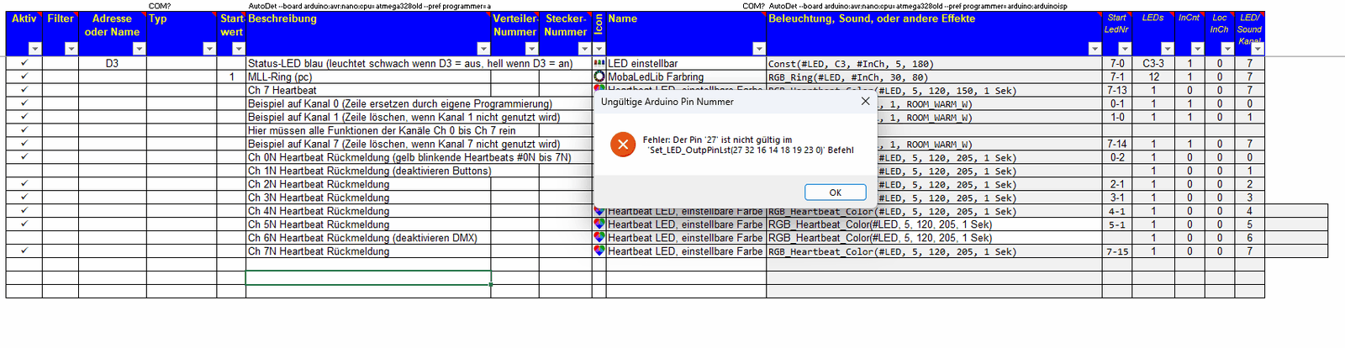The image size is (1345, 348).
Task: Open the Name column filter dropdown
Action: coord(758,49)
